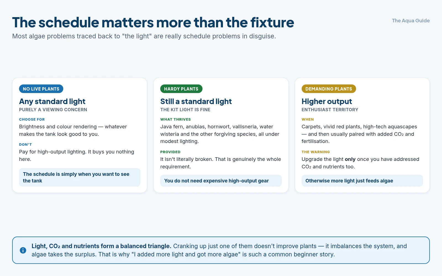Click the bold 'balanced triangle' sentence
This screenshot has height=276, width=442.
coord(101,246)
